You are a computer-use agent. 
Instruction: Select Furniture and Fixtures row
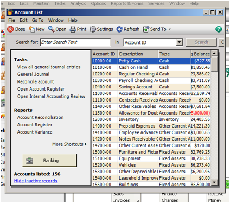(151, 152)
